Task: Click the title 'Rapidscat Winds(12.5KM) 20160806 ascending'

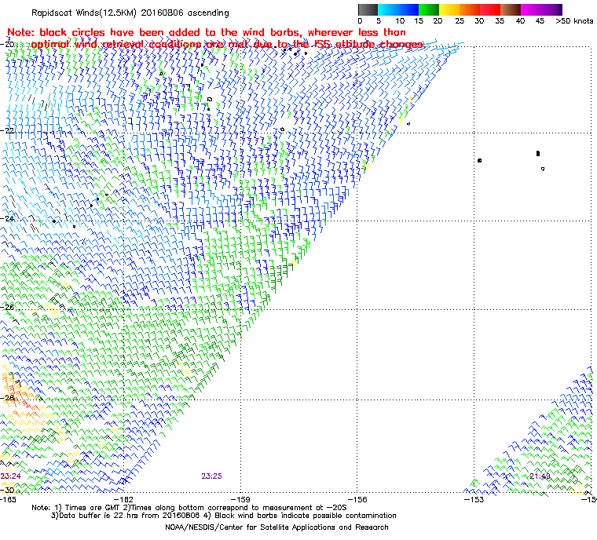Action: [x=130, y=13]
